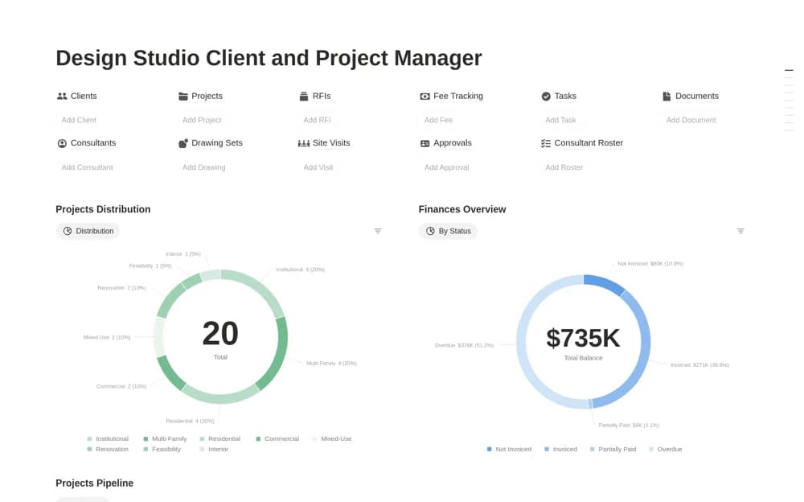The width and height of the screenshot is (804, 502).
Task: Click the Finances Overview heading
Action: click(x=462, y=209)
